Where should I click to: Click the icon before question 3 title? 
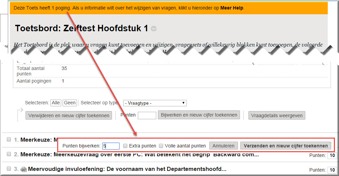click(x=23, y=169)
